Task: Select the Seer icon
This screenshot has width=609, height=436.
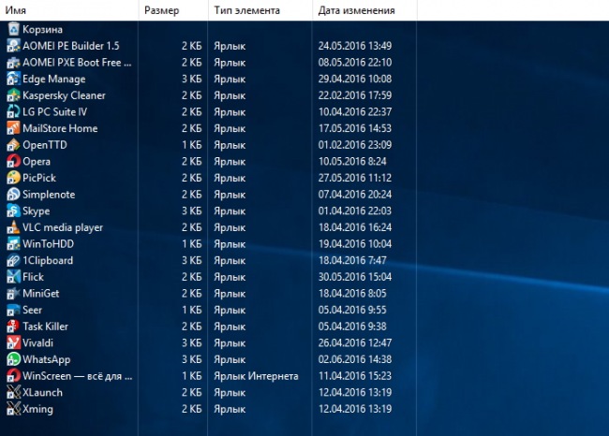Action: point(13,310)
